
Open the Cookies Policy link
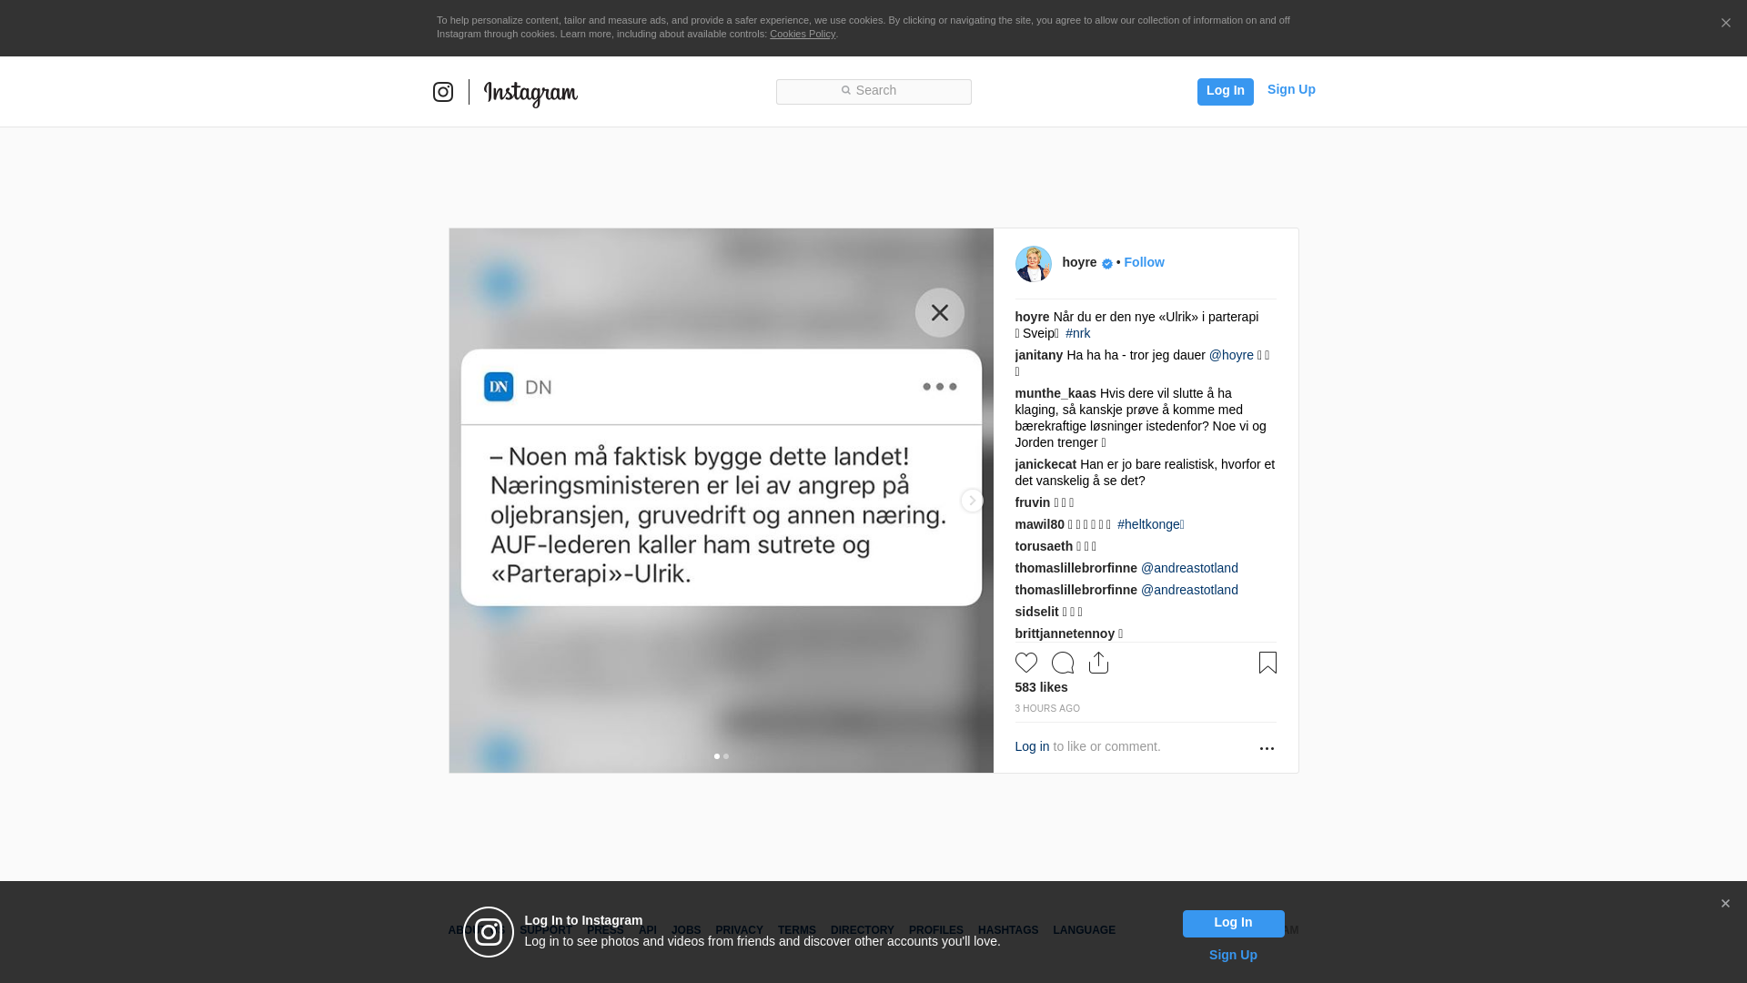(x=802, y=34)
